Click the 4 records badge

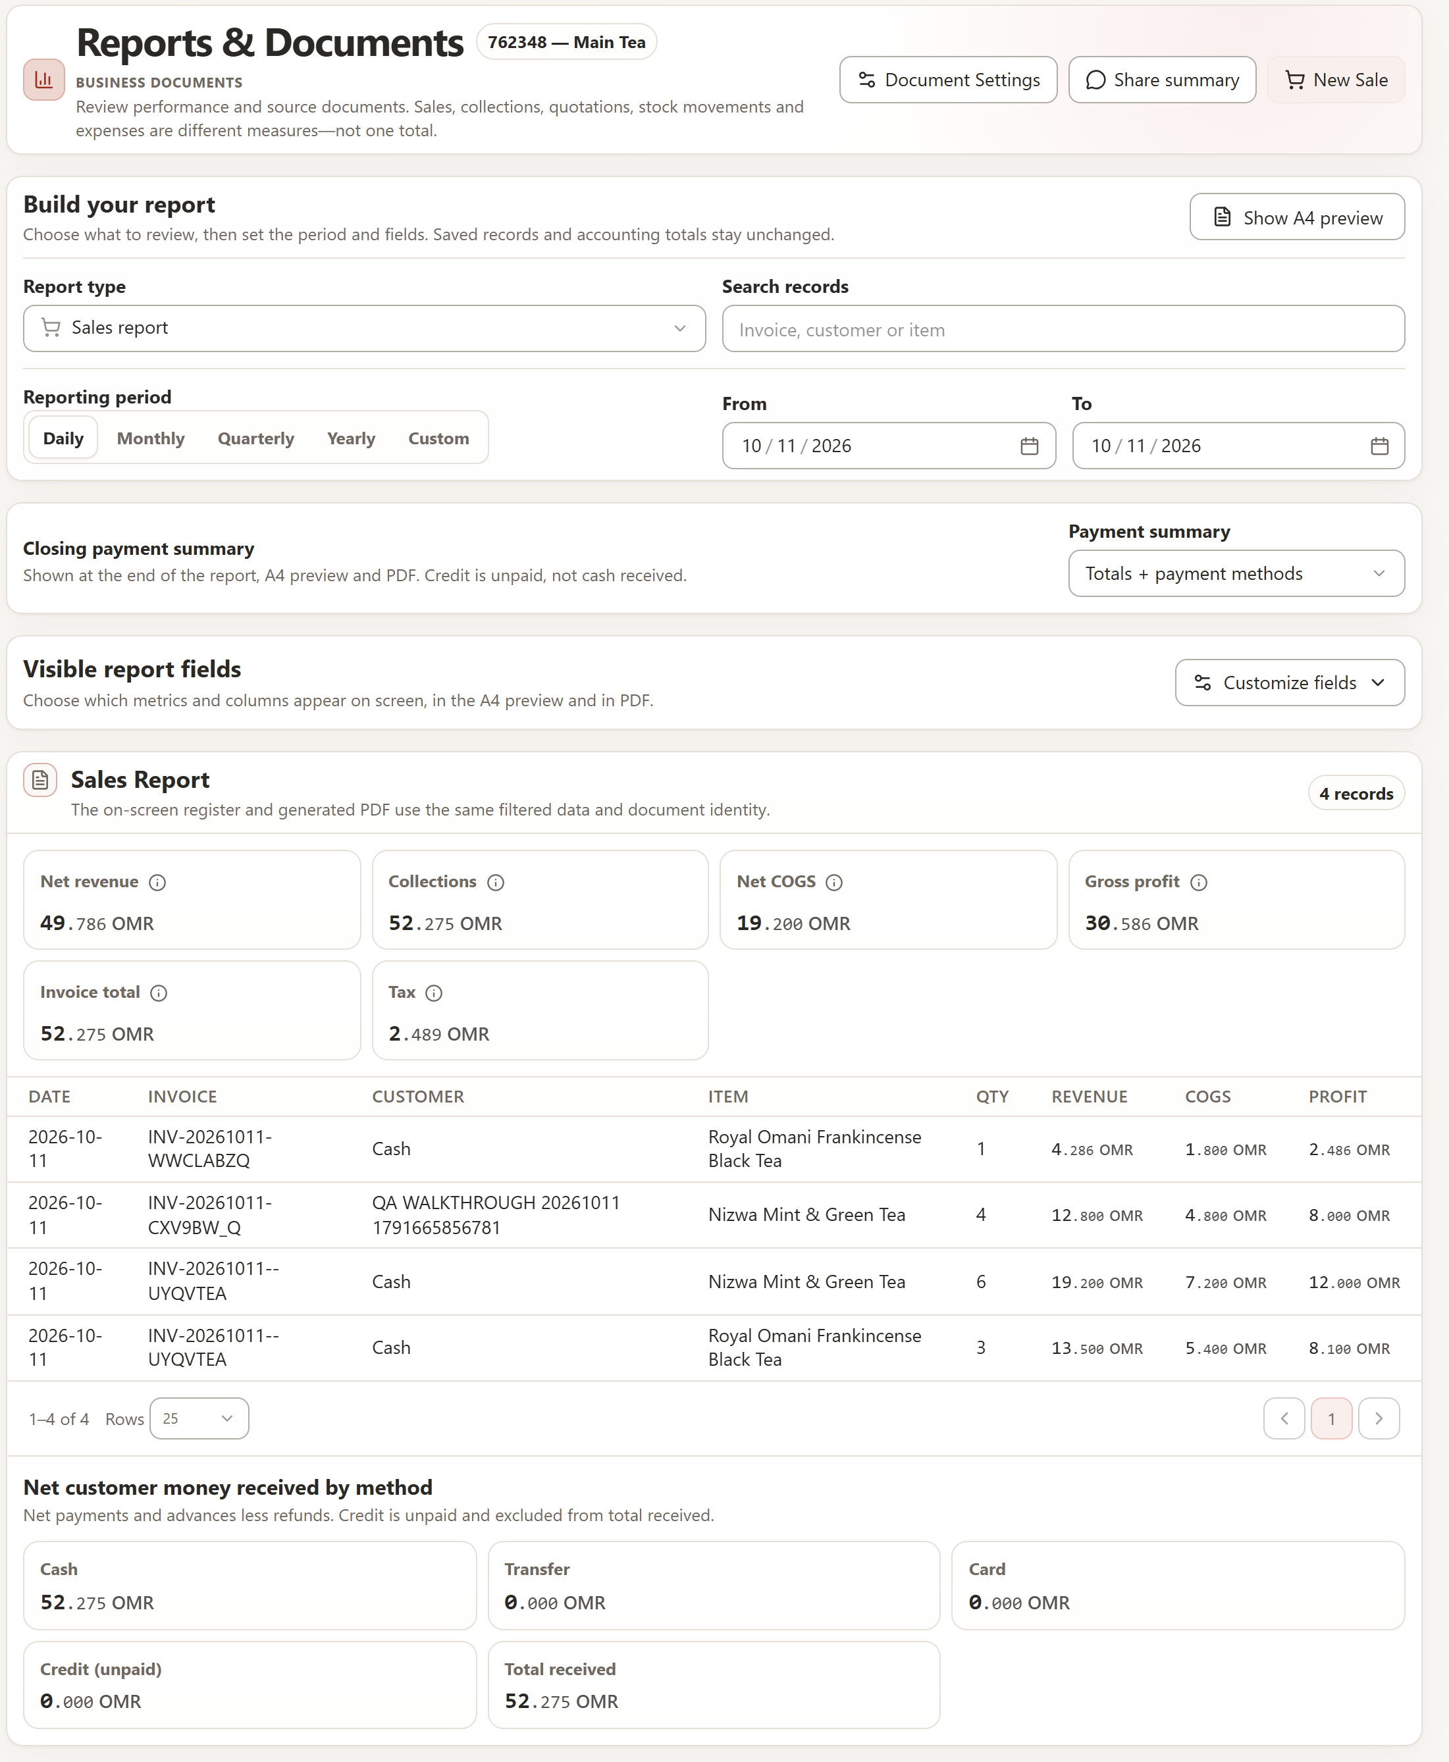[x=1356, y=793]
